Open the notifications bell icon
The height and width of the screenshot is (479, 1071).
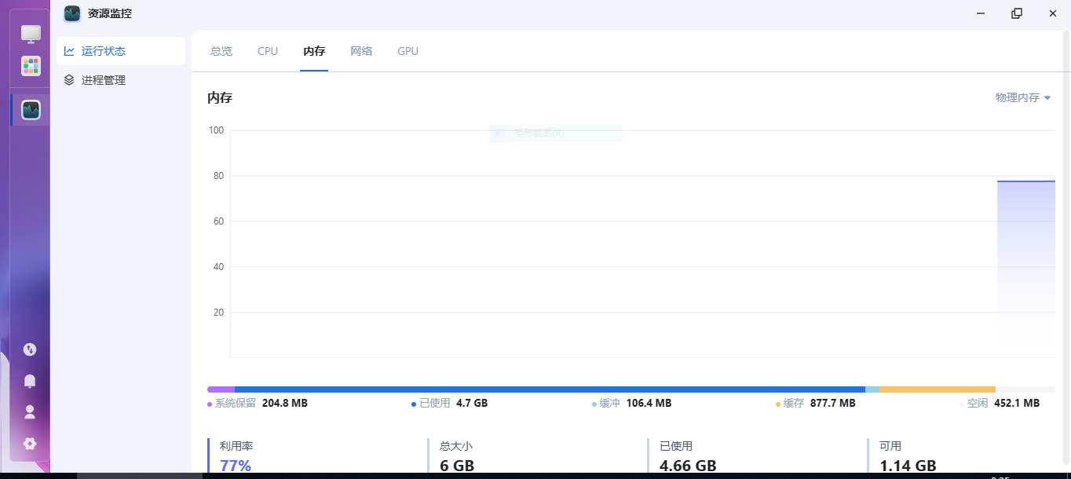pyautogui.click(x=30, y=381)
